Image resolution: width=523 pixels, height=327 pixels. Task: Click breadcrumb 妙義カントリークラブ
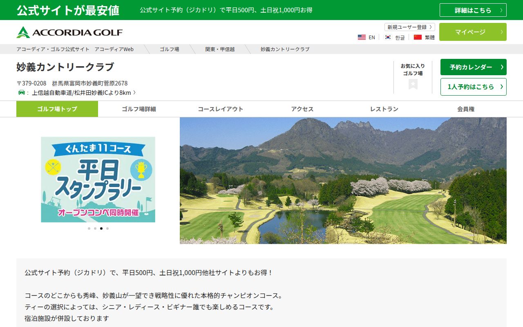tap(285, 49)
